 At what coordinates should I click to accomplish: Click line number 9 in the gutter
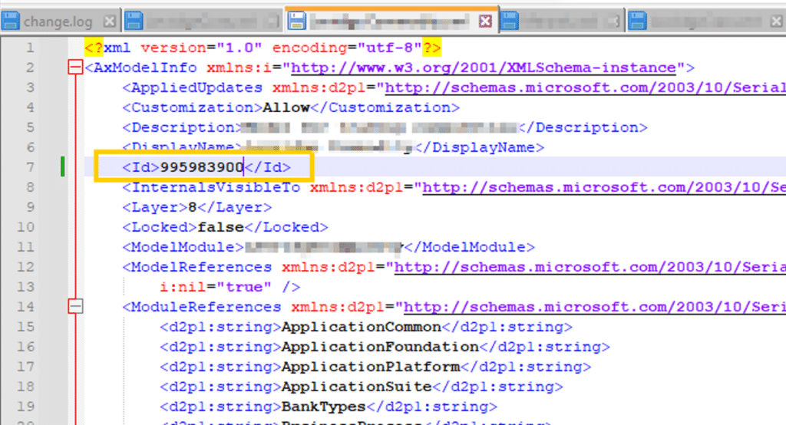30,207
